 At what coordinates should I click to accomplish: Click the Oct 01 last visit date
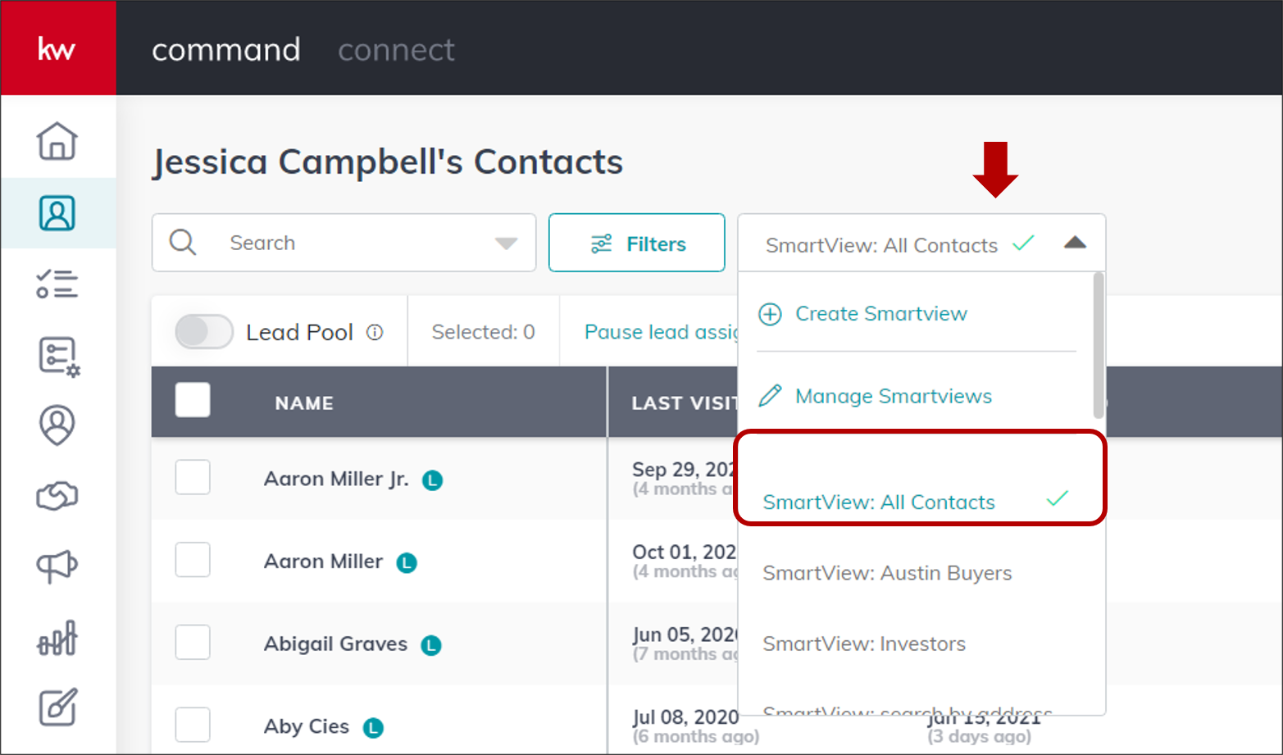tap(685, 553)
